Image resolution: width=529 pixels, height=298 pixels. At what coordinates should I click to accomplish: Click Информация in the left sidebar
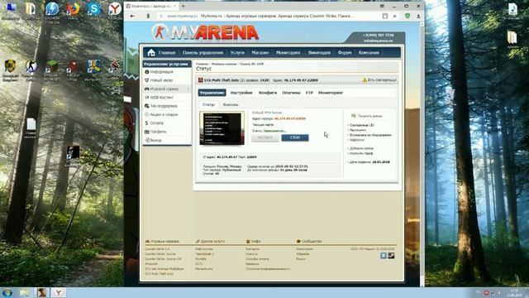pyautogui.click(x=162, y=72)
